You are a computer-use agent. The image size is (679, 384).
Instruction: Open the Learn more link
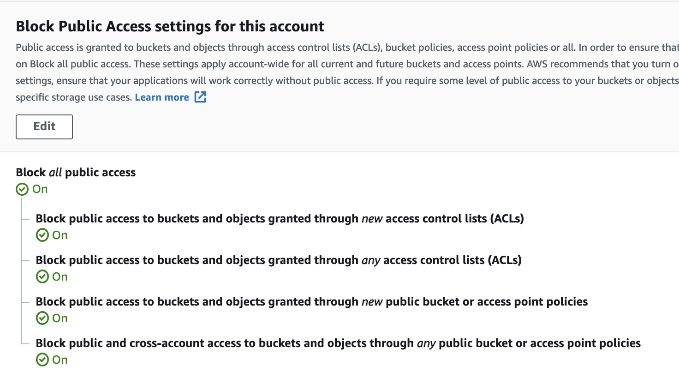coord(161,97)
